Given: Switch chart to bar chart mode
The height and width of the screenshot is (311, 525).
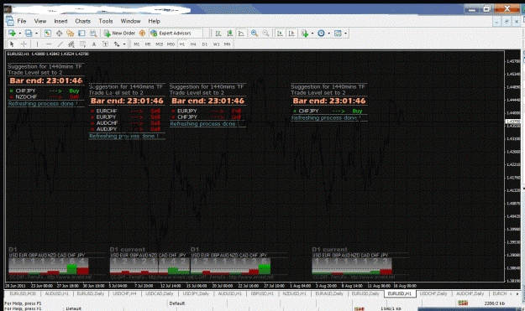Looking at the screenshot, I should (x=218, y=33).
